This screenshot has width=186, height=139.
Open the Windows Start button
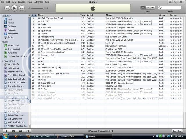[x=5, y=136]
